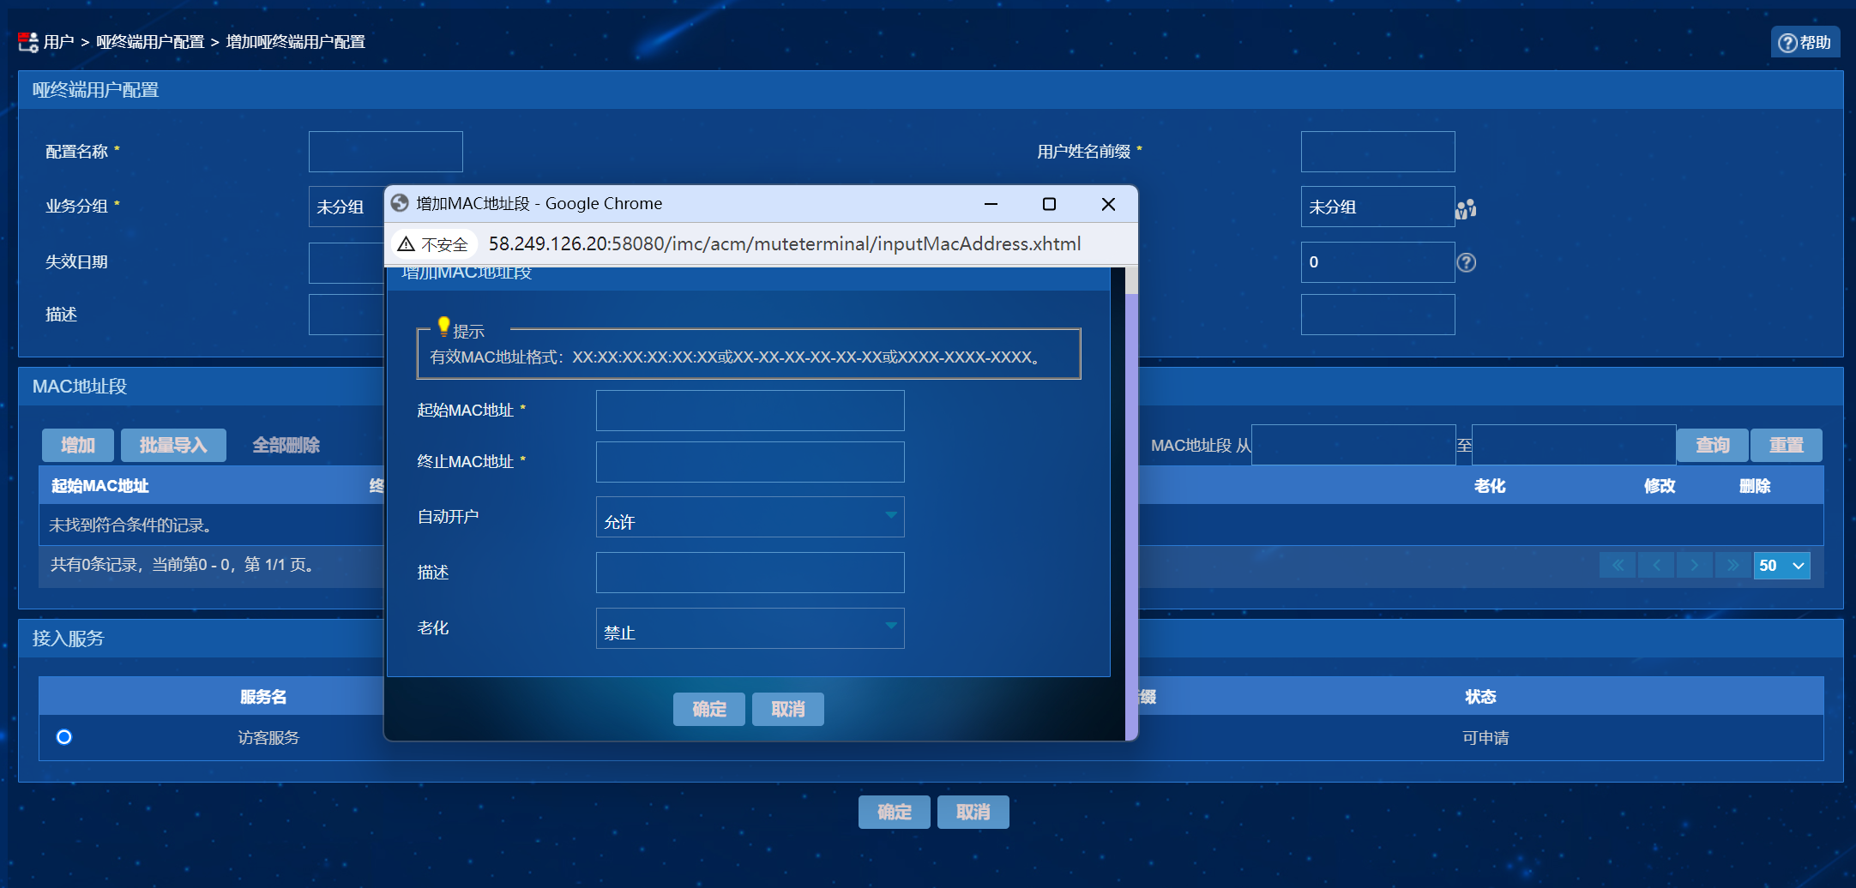The image size is (1856, 888).
Task: Click the 起始MAC地址 input field
Action: (750, 411)
